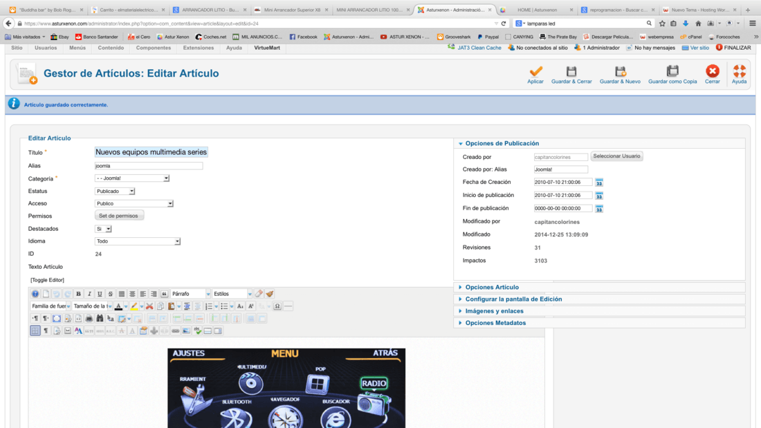Image resolution: width=761 pixels, height=428 pixels.
Task: Click the highlight background color swatch
Action: tap(134, 306)
